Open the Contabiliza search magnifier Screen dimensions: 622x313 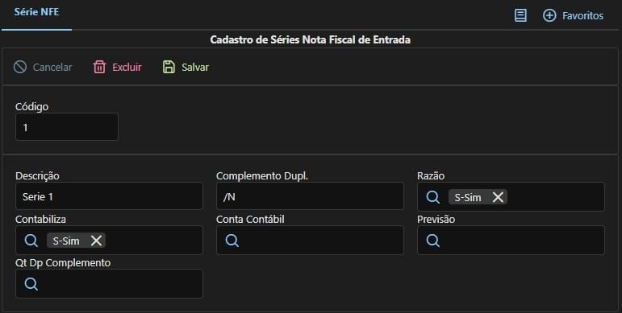click(31, 241)
